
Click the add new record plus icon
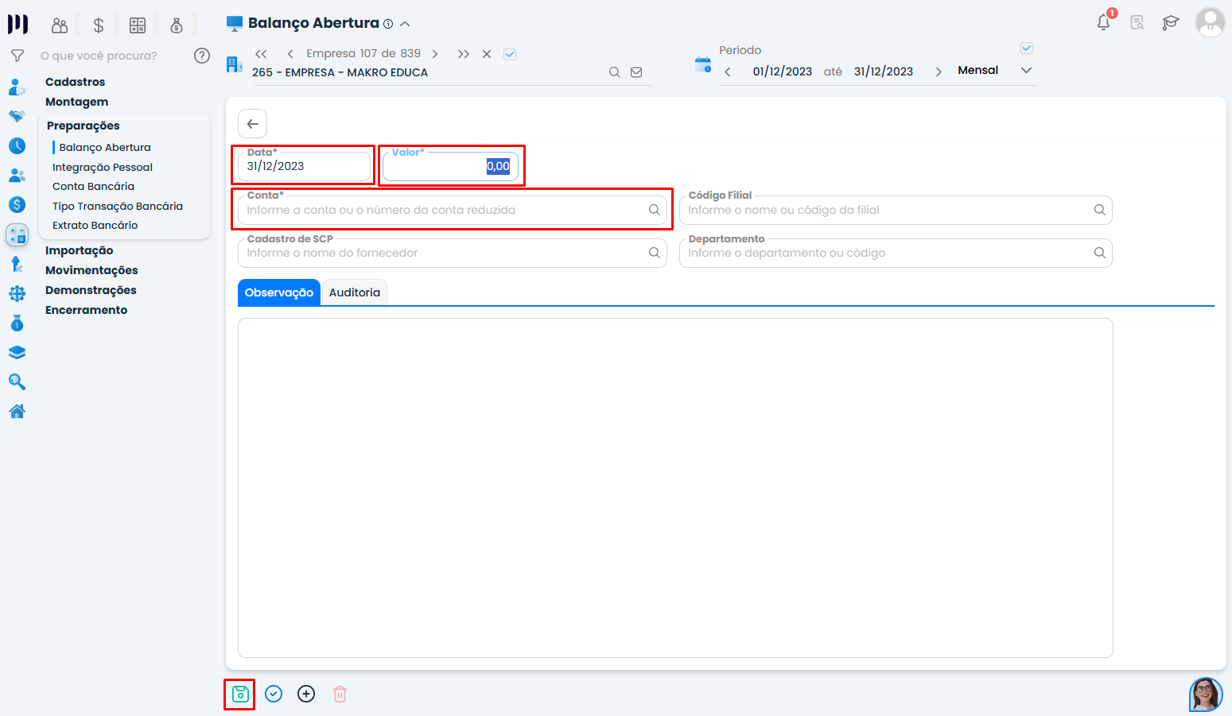click(306, 695)
